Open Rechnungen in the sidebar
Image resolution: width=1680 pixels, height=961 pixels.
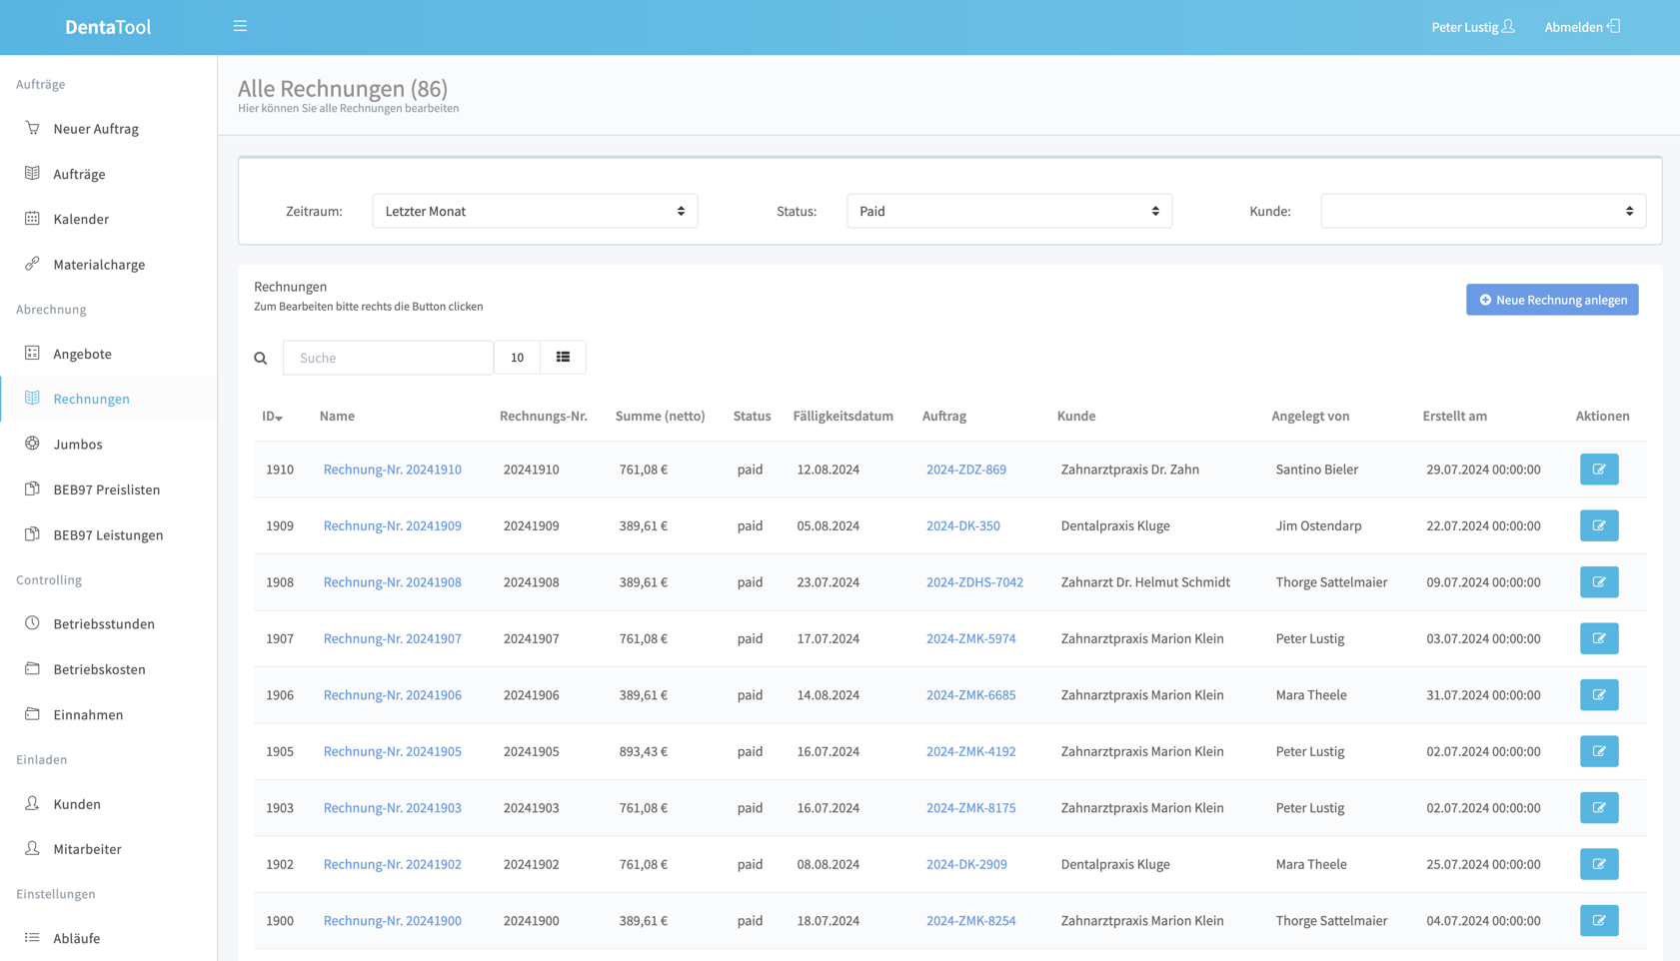pyautogui.click(x=91, y=399)
